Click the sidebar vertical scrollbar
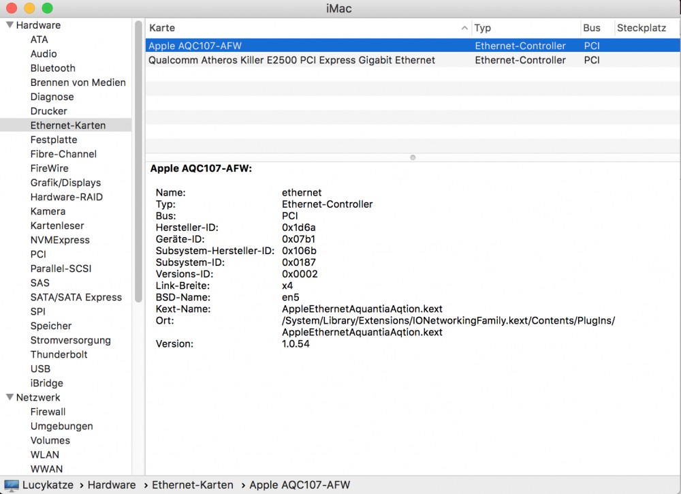 click(138, 161)
